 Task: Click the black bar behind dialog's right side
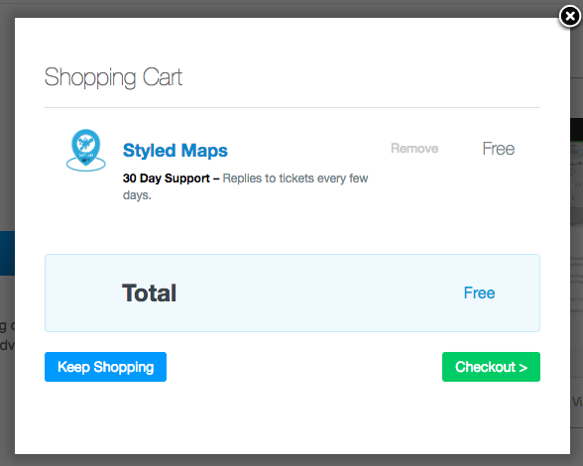[x=576, y=129]
